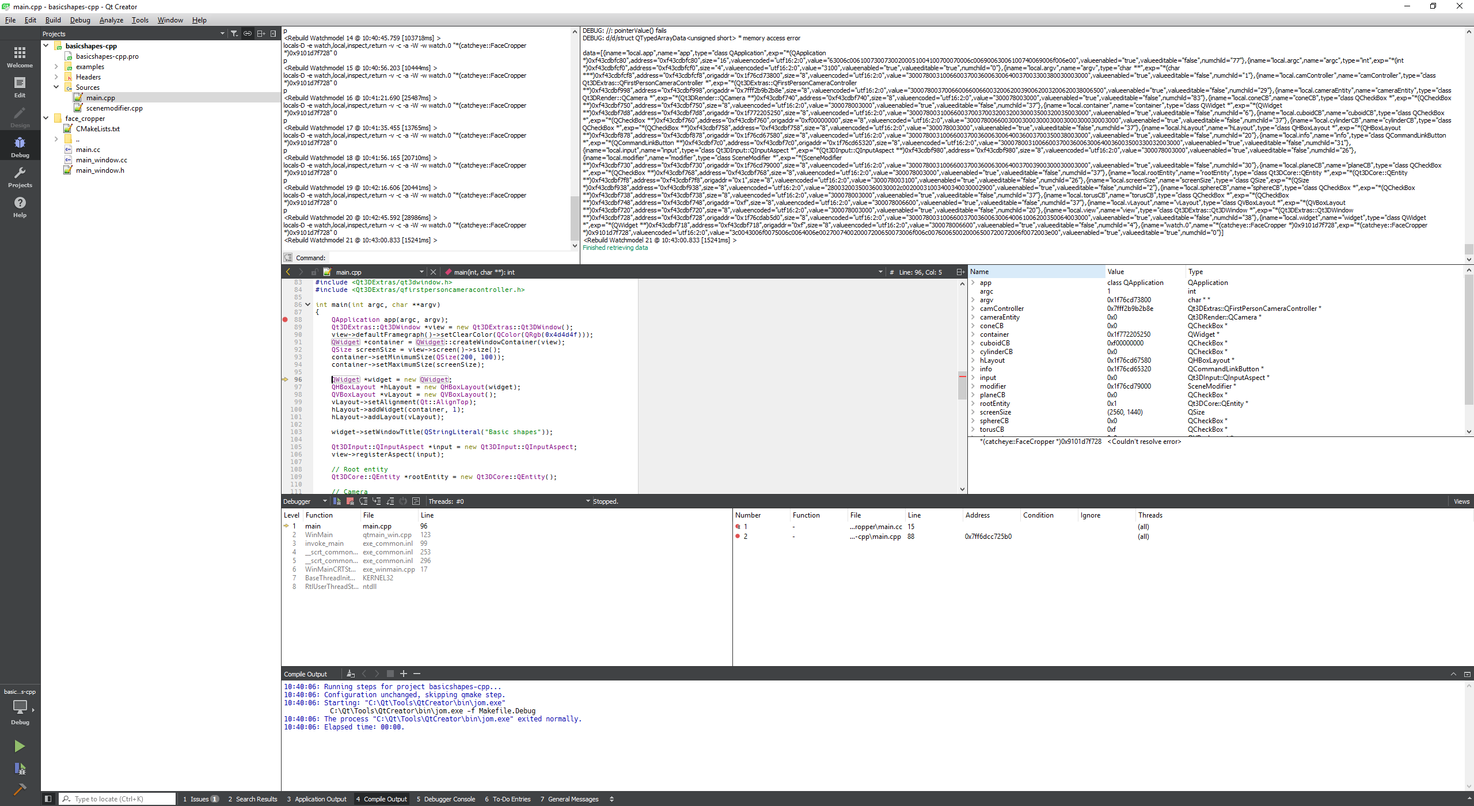Screen dimensions: 1474x806
Task: Open the Analyze menu
Action: click(111, 20)
